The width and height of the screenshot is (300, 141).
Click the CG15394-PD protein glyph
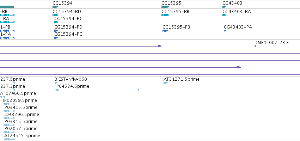point(56,31)
